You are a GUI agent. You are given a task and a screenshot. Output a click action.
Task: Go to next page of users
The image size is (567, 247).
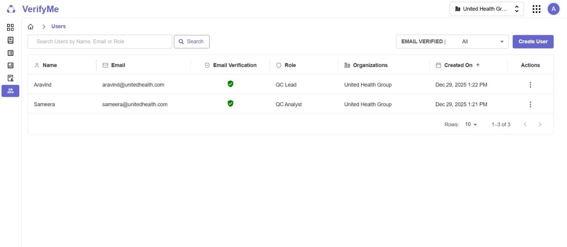[x=540, y=124]
